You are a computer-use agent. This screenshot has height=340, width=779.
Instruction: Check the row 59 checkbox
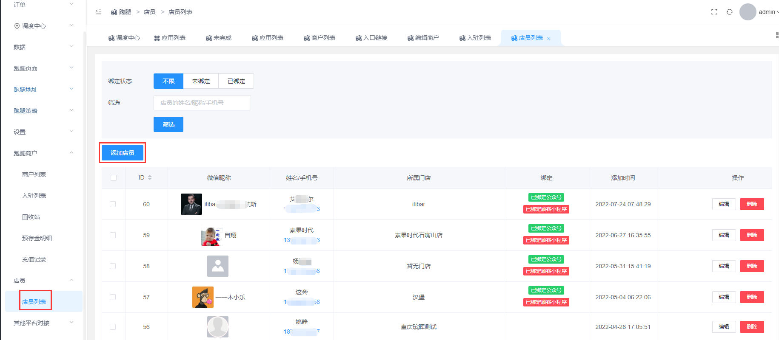[113, 235]
